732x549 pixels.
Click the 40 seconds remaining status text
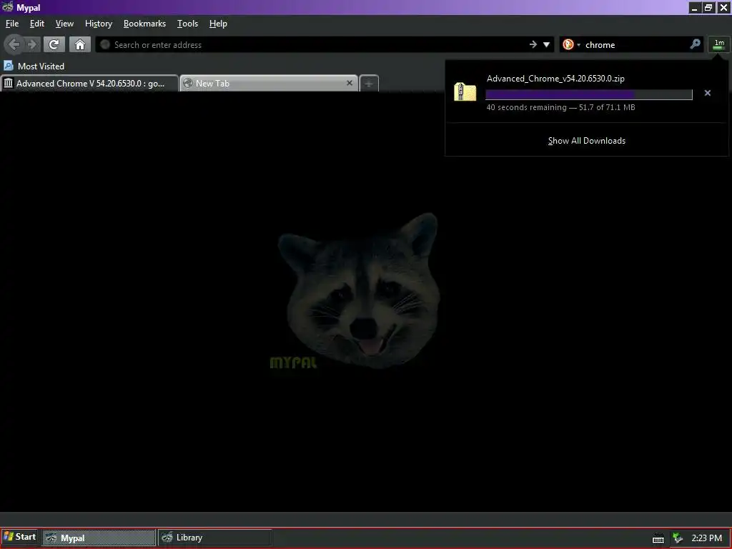(560, 107)
